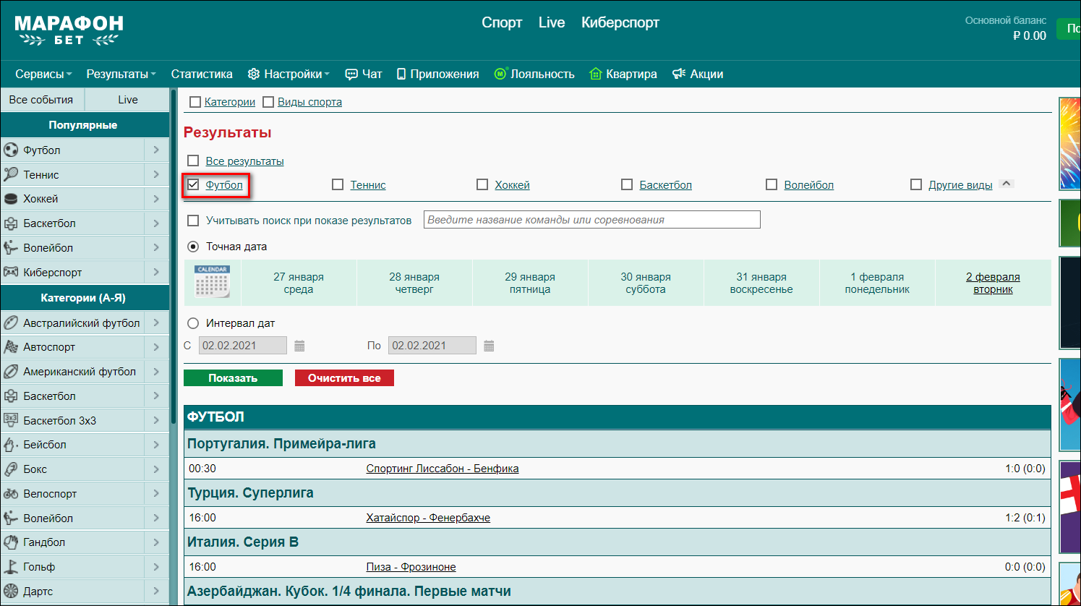Open Статистика menu item
This screenshot has width=1081, height=606.
[x=202, y=74]
